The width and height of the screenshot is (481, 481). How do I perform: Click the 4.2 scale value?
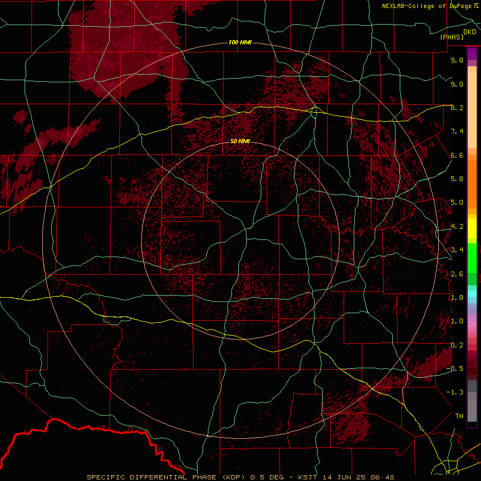(457, 227)
